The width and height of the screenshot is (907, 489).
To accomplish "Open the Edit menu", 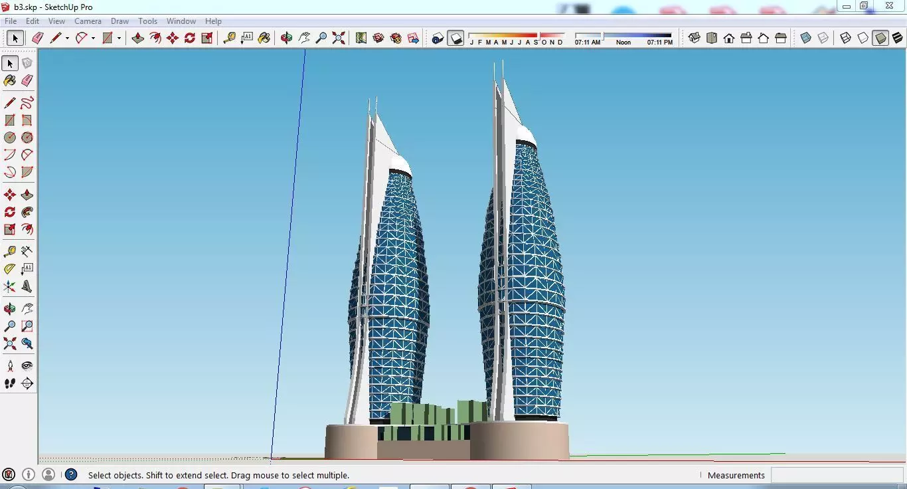I will (x=33, y=21).
